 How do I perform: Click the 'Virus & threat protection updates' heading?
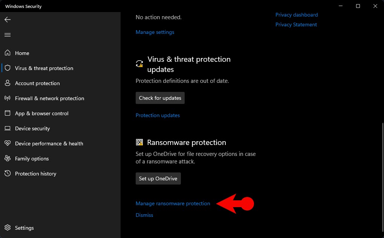click(x=189, y=64)
